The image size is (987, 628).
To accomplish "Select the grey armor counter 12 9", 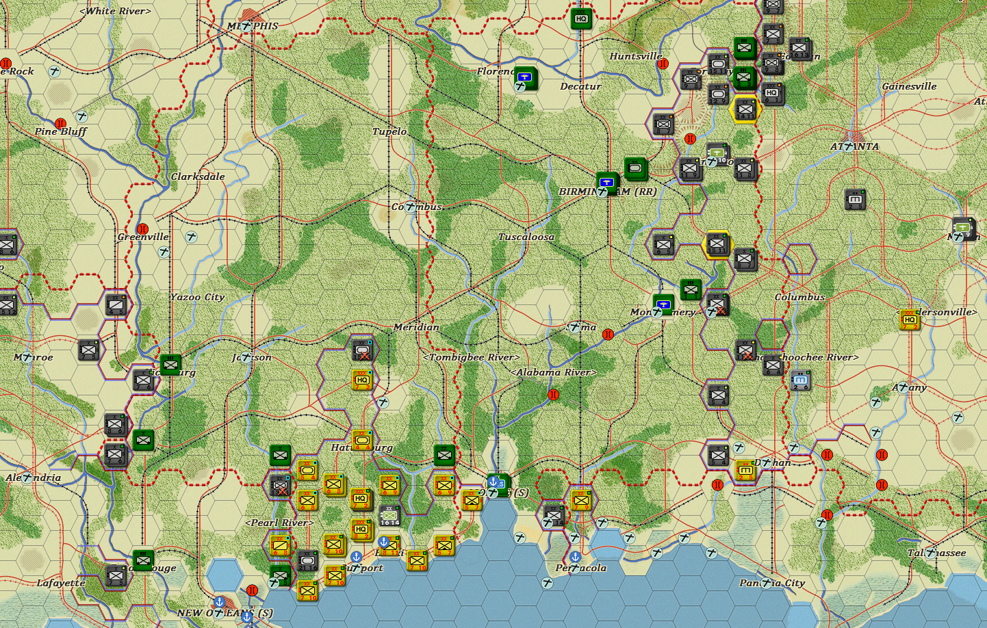I will [x=718, y=94].
